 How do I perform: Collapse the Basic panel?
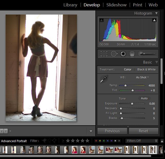click(x=157, y=62)
